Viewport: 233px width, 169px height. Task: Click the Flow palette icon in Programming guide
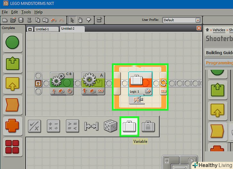(218, 131)
